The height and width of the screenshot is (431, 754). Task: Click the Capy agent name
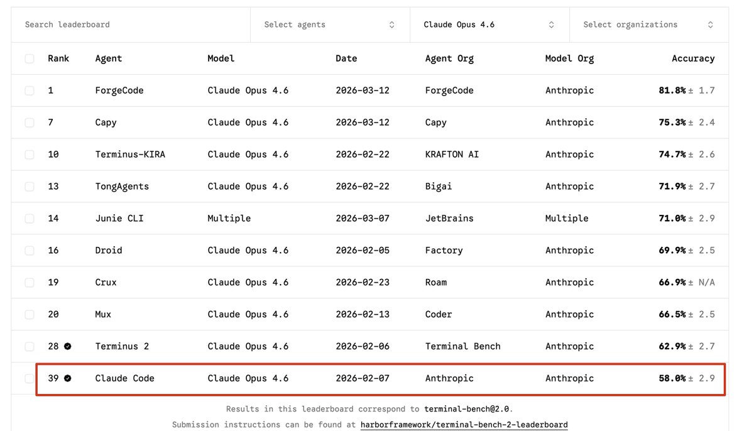(106, 123)
